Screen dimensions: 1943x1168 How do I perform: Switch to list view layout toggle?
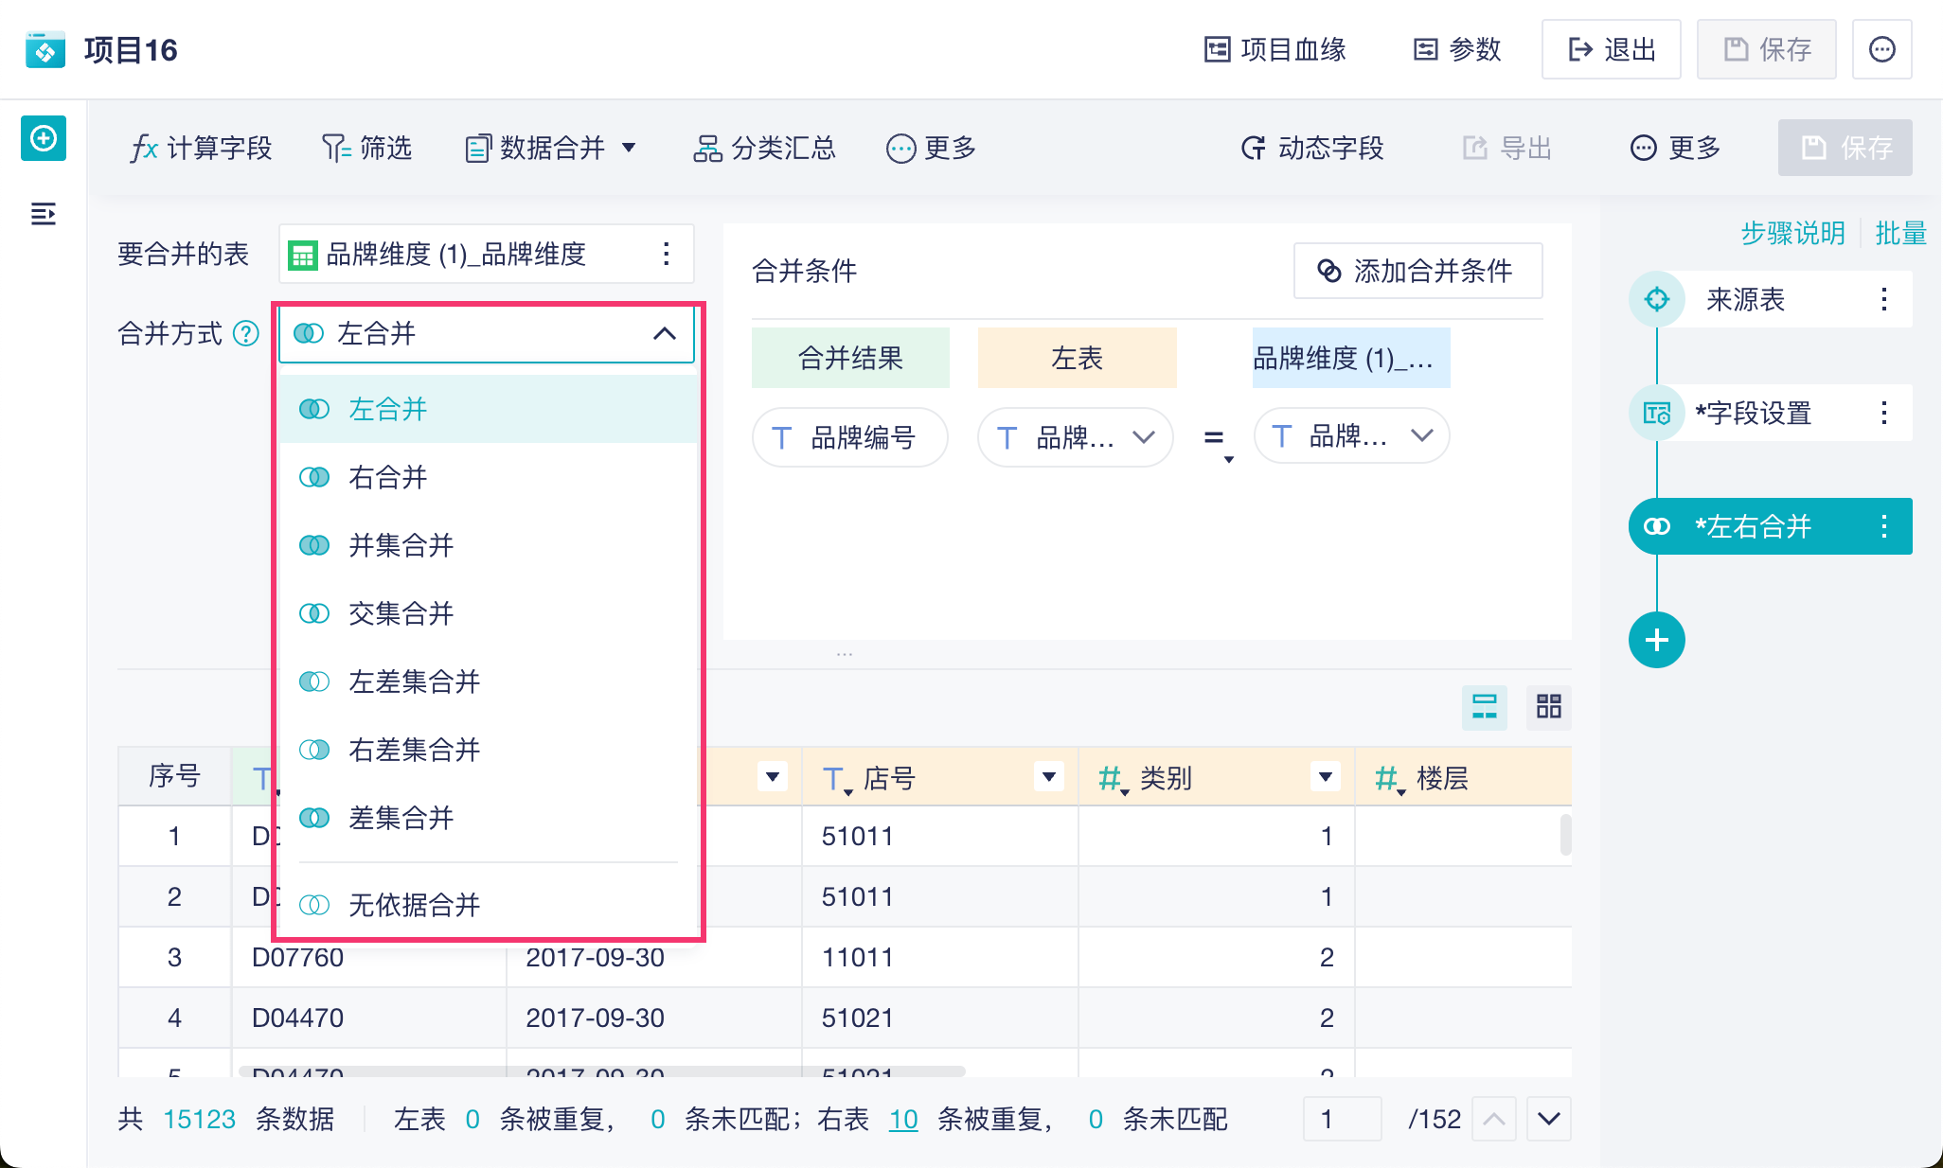point(1484,706)
